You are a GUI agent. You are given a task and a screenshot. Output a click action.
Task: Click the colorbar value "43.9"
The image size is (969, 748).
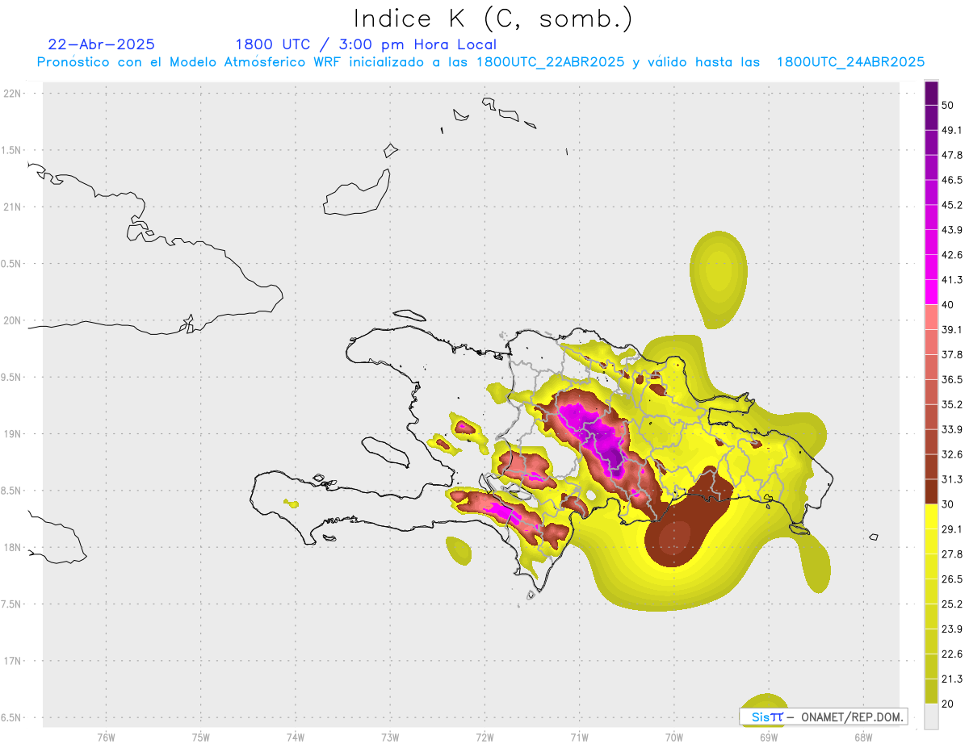click(x=951, y=230)
